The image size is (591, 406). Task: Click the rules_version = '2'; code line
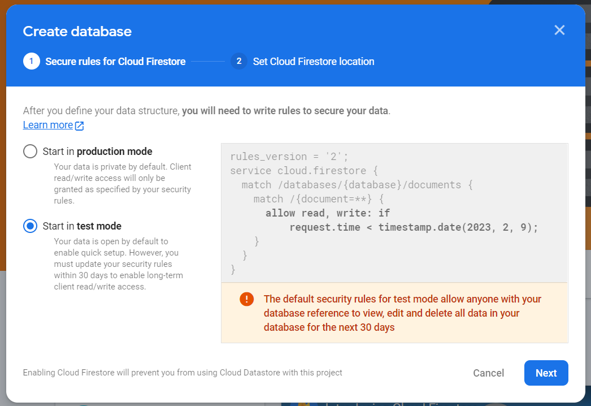pyautogui.click(x=289, y=156)
